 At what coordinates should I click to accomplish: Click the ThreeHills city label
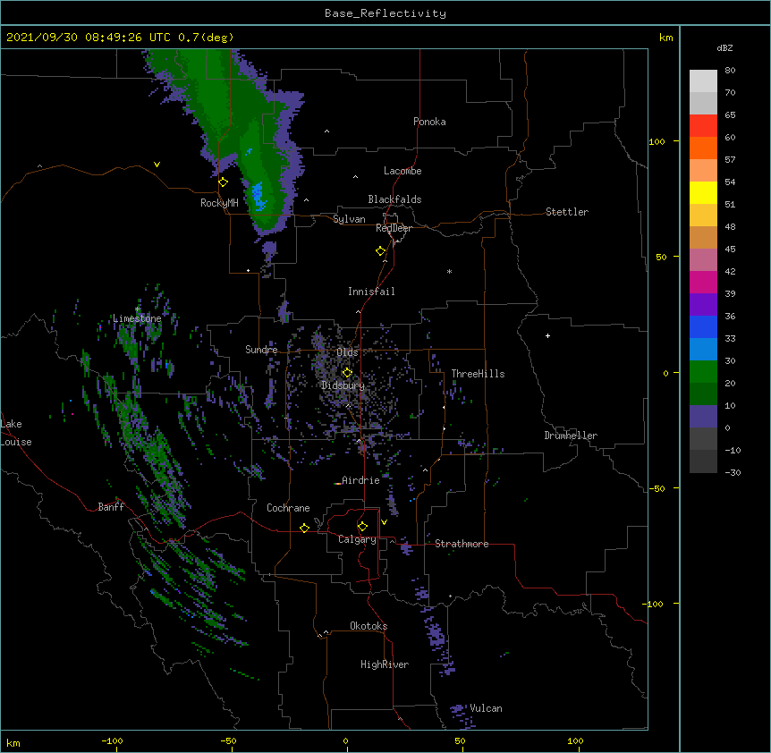[478, 374]
